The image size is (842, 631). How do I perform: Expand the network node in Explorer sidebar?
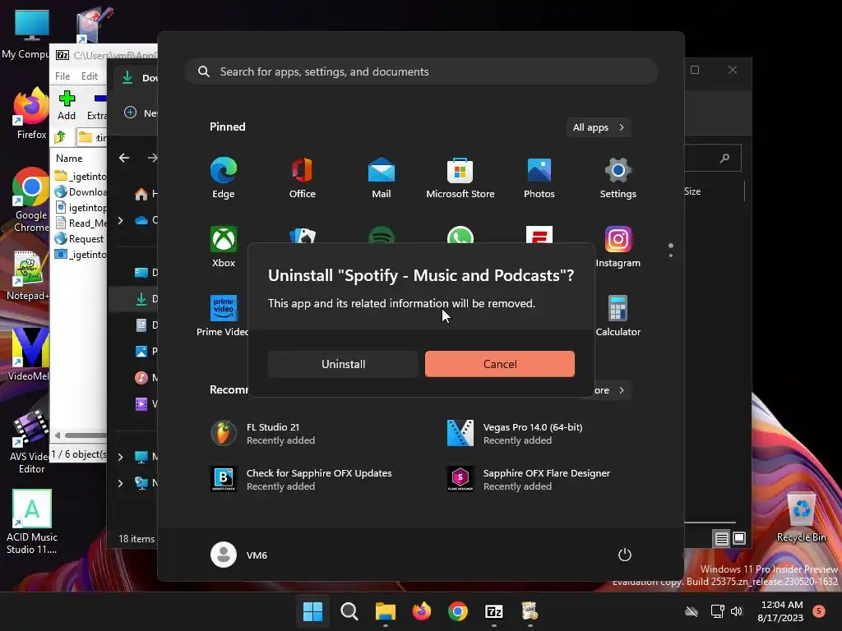120,483
